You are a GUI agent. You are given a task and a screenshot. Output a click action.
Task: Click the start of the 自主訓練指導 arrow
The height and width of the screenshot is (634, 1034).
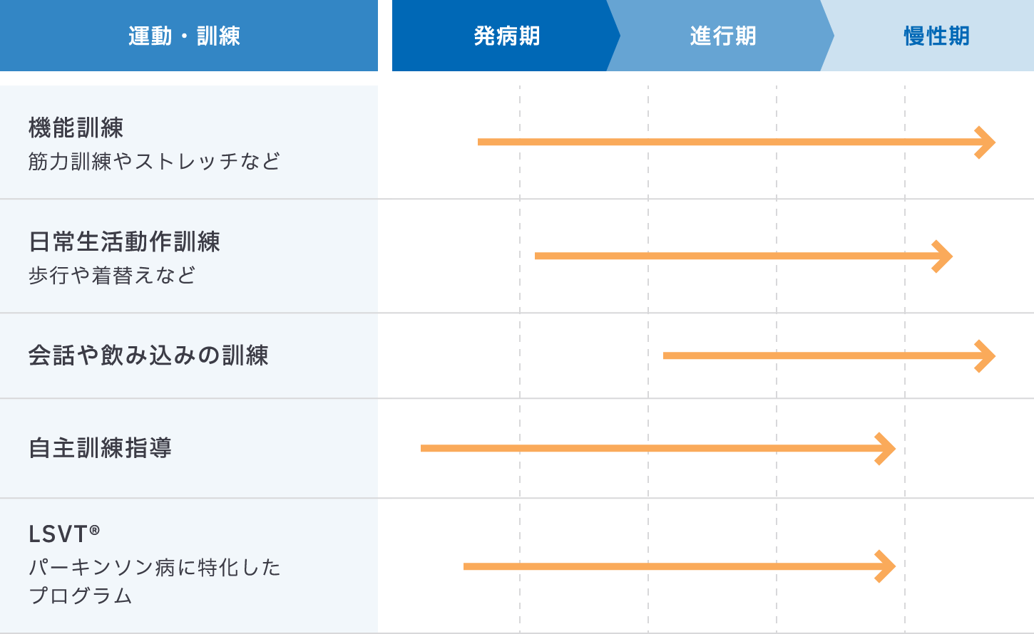[424, 448]
